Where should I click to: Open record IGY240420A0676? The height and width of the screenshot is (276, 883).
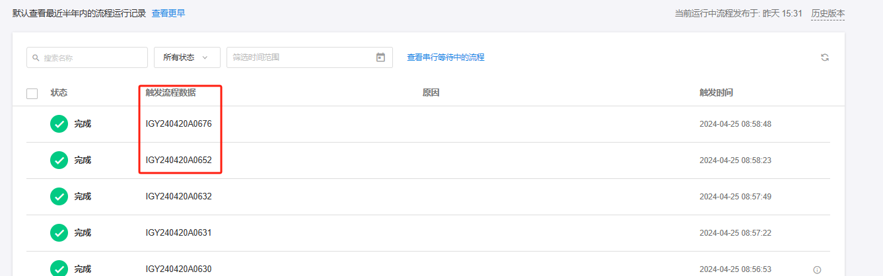178,123
